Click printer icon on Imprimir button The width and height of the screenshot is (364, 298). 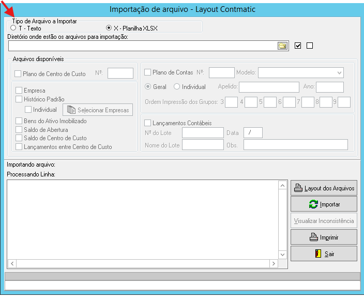click(314, 237)
